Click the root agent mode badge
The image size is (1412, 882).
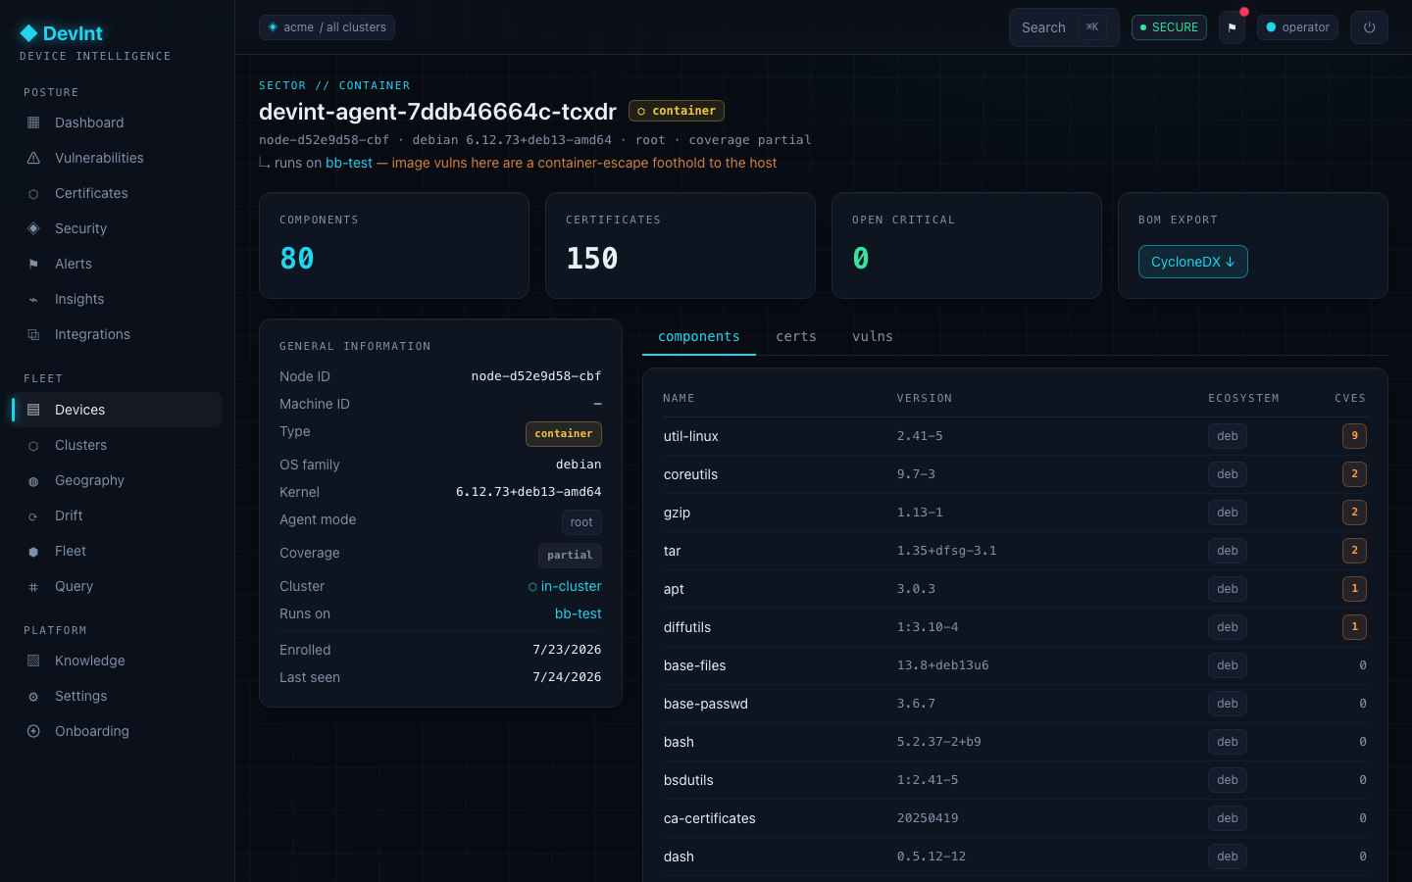pos(581,522)
